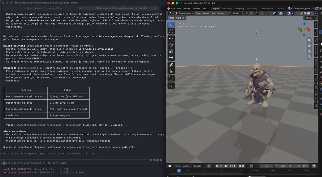322x177 pixels.
Task: Select the Annotate pencil tool
Action: [x=171, y=65]
